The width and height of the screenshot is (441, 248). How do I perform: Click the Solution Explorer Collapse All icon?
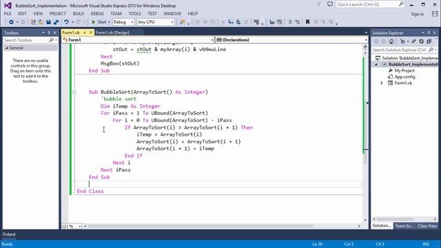click(429, 41)
